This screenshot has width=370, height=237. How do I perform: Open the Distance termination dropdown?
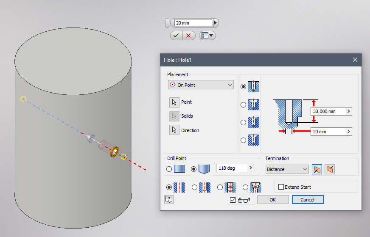click(287, 169)
